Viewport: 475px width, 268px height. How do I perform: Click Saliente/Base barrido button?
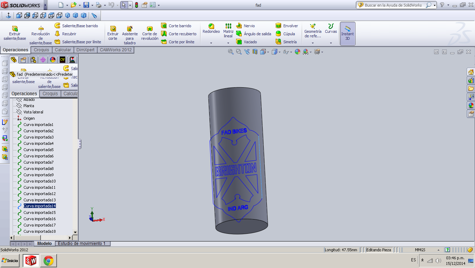(76, 26)
